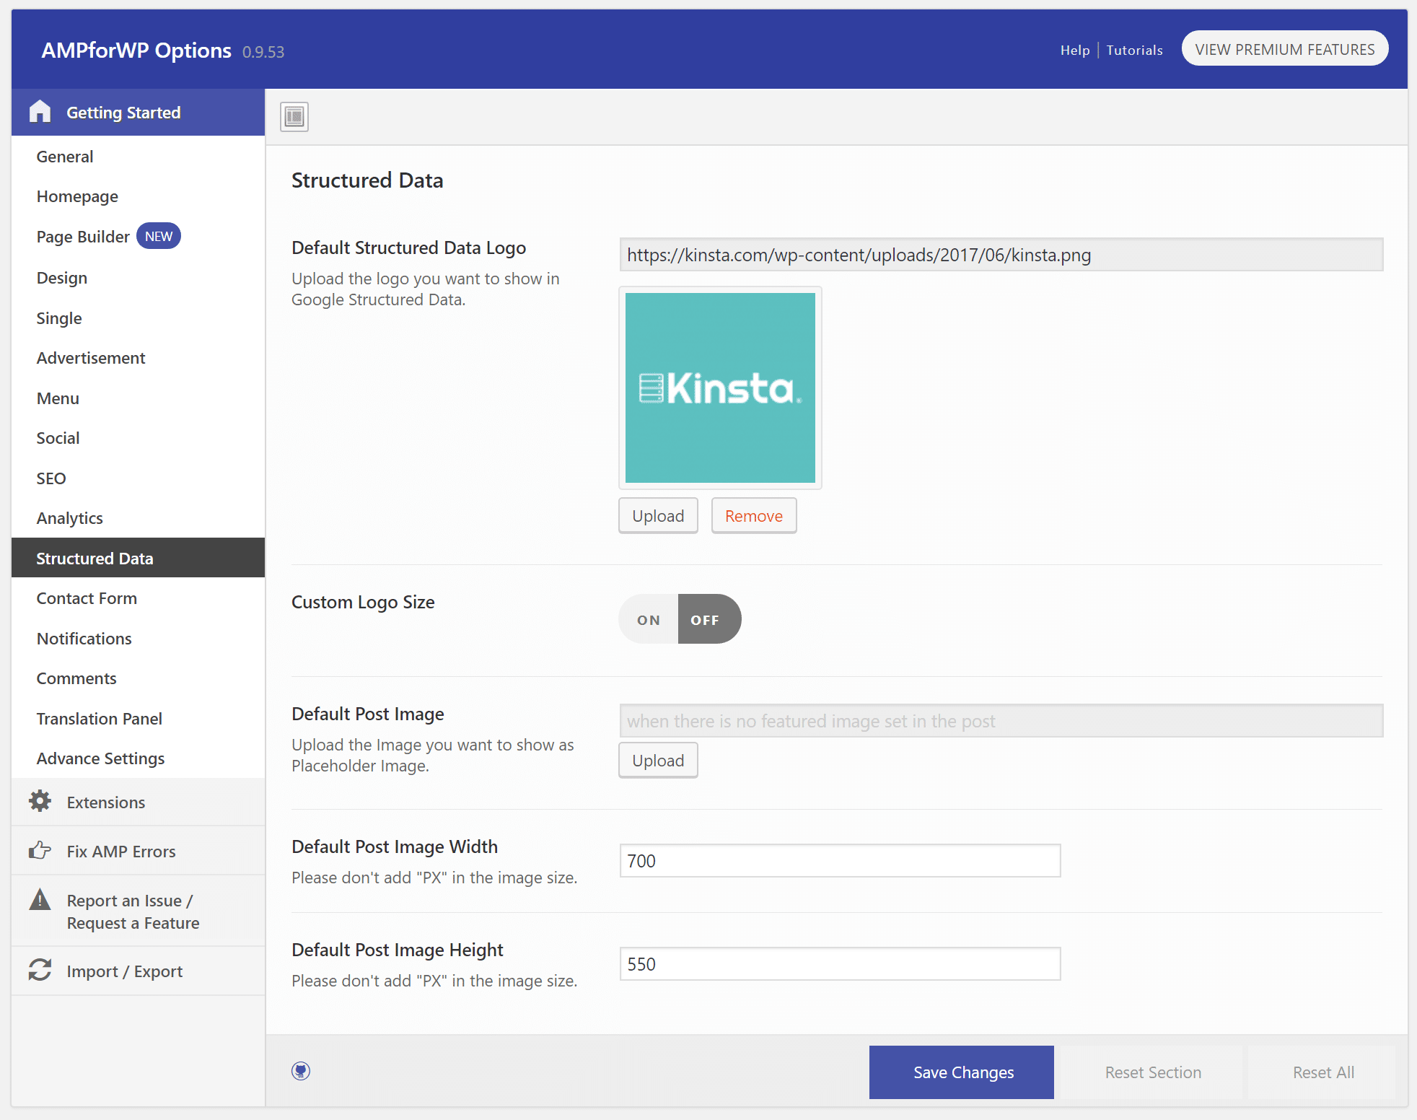Click the Fix AMP Errors thumbs-up icon
This screenshot has height=1120, width=1417.
coord(38,851)
